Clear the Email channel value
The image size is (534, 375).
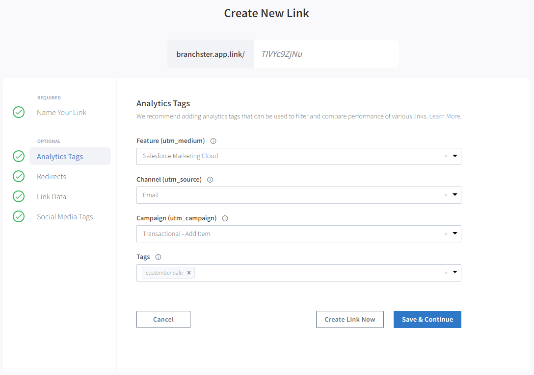(x=446, y=195)
